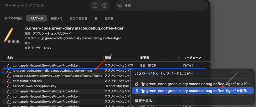Click the magnifying glass search icon
This screenshot has height=107, width=256.
click(120, 5)
